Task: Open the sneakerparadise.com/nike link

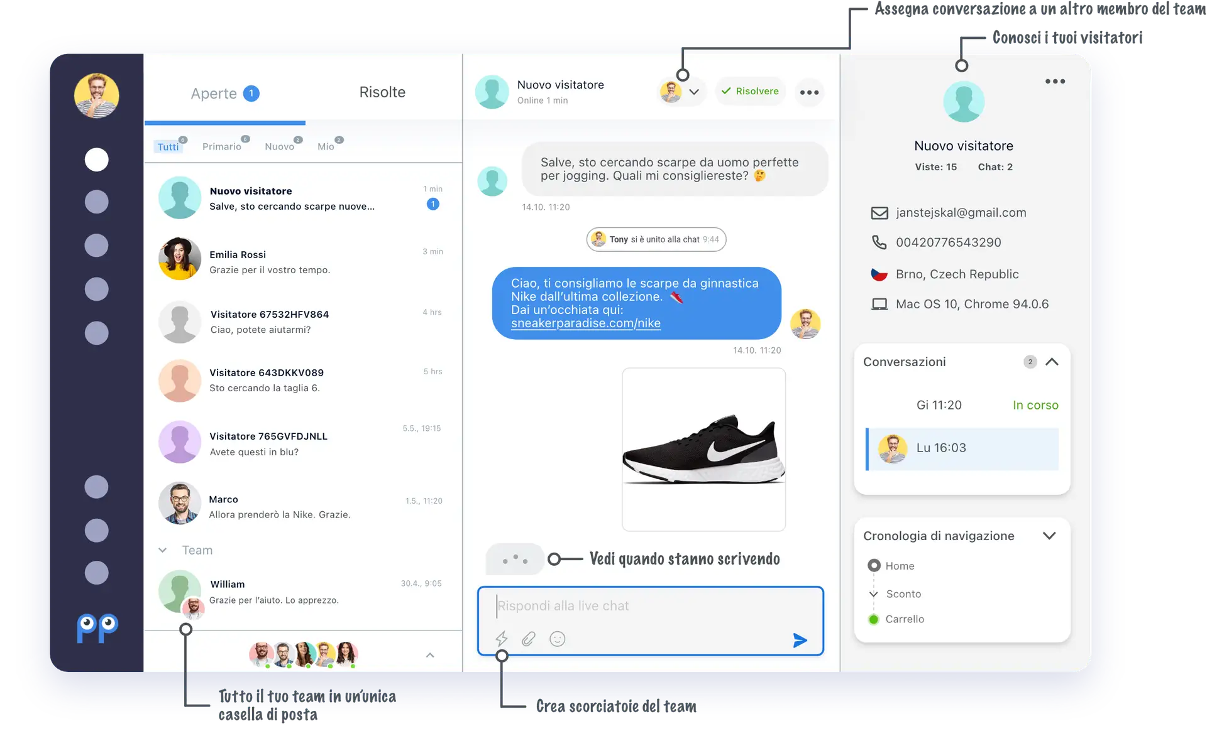Action: coord(586,323)
